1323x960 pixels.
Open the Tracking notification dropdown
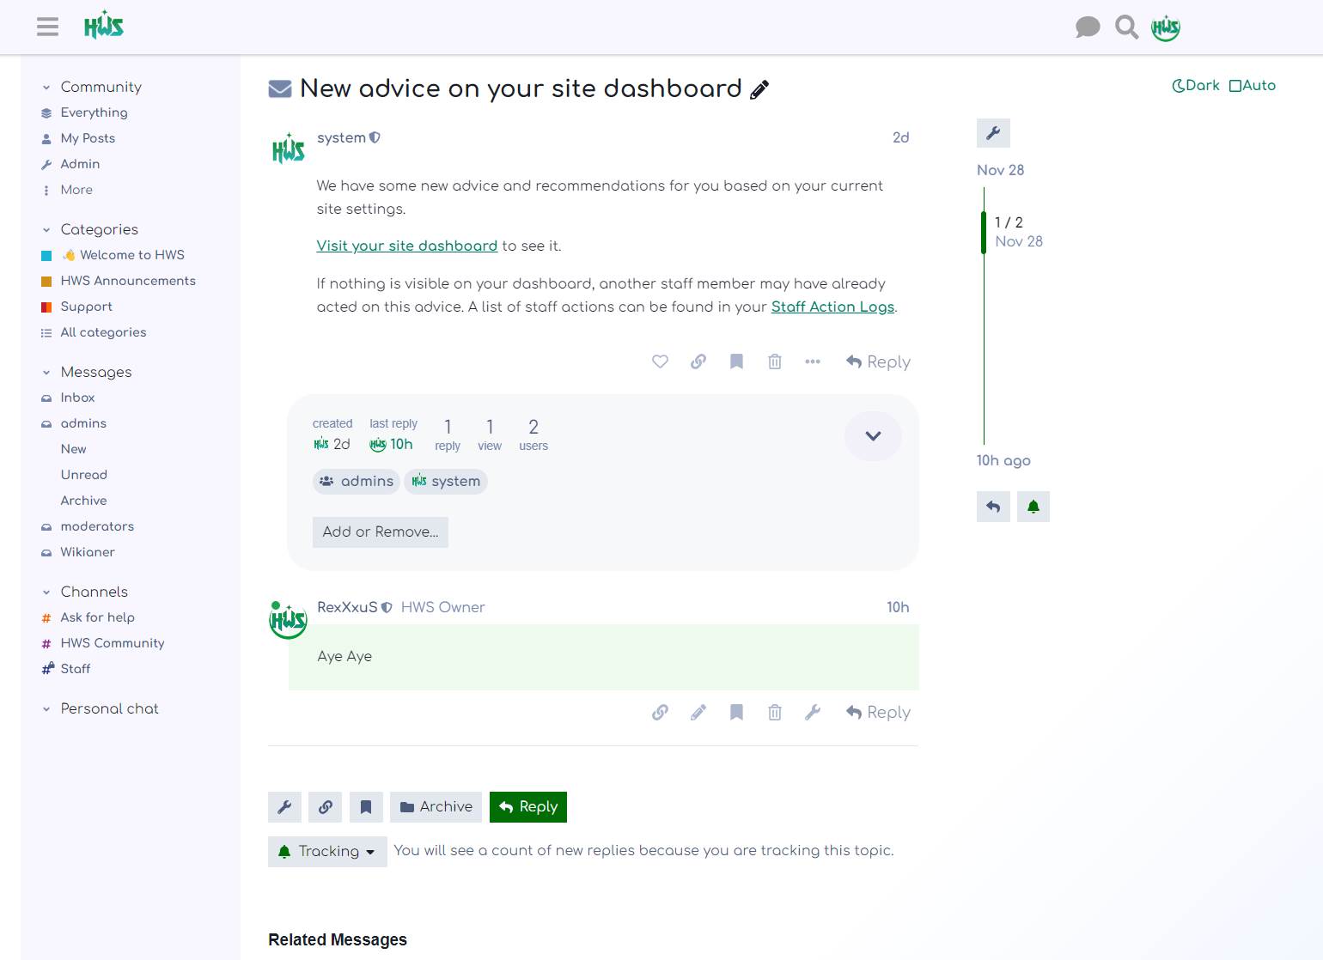point(327,852)
